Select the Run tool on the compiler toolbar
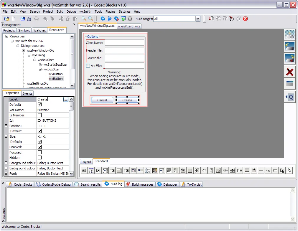Screen dimensions: 298x231 tap(110, 18)
